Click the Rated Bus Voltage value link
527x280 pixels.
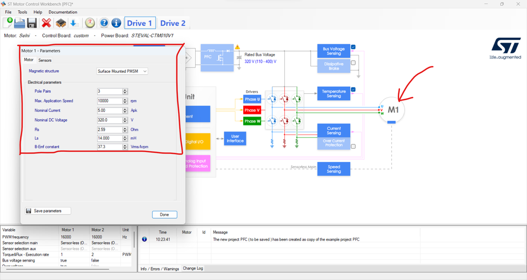point(261,62)
